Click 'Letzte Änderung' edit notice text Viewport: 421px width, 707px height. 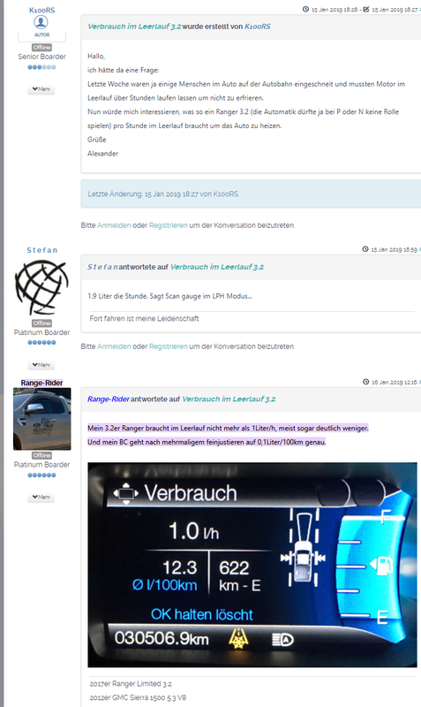[x=163, y=194]
